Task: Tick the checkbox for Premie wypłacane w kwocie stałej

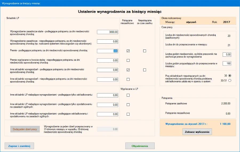Action: pos(128,60)
